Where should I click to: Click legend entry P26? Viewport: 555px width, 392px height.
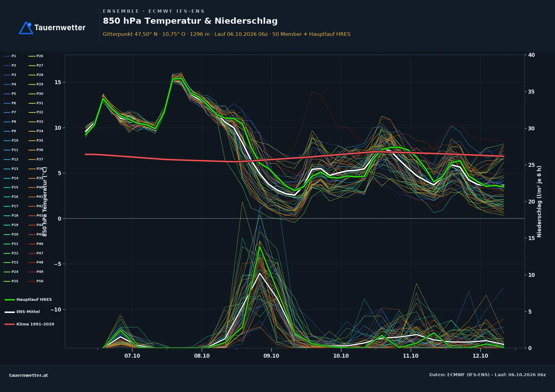pyautogui.click(x=36, y=56)
